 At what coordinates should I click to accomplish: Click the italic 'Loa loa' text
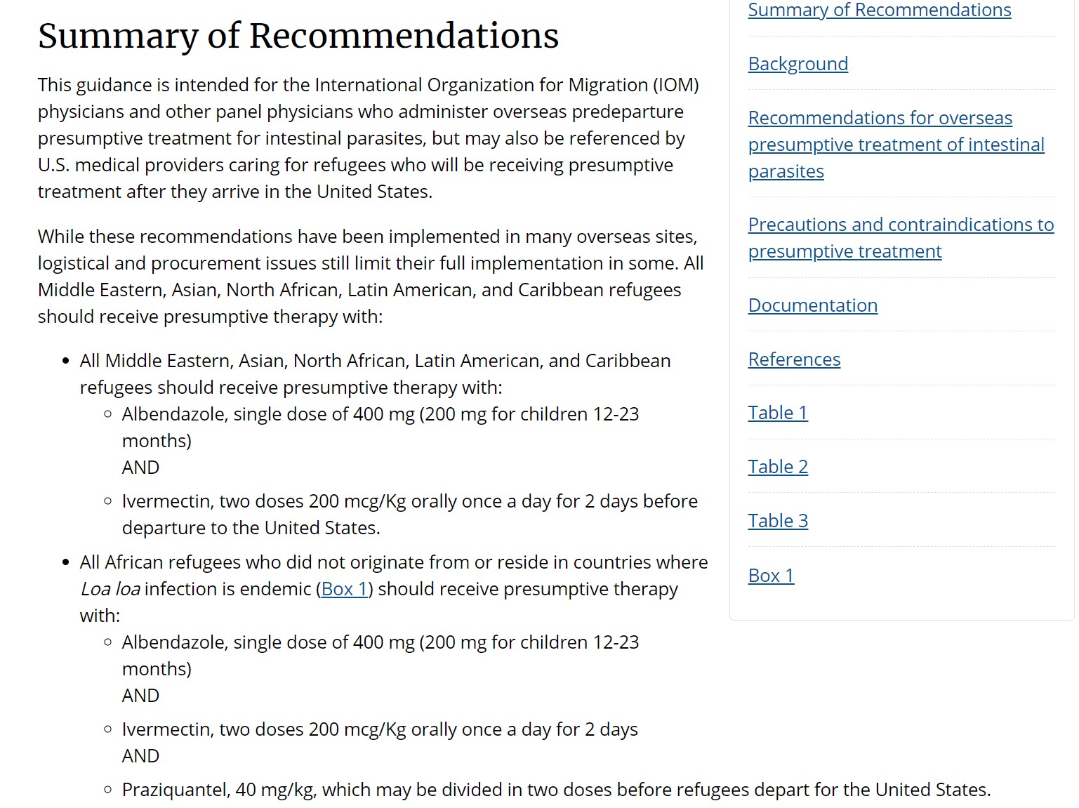(110, 589)
